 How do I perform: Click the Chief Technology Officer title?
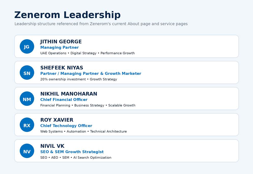coord(66,126)
